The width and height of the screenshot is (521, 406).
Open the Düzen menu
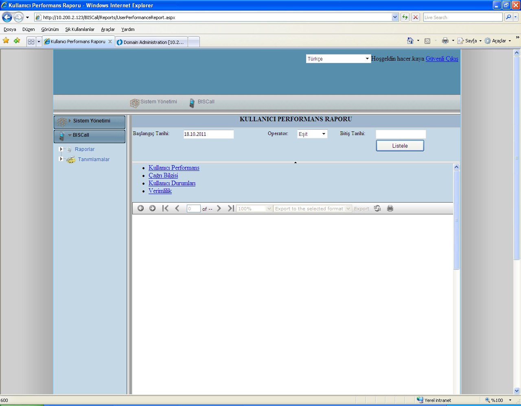point(28,29)
